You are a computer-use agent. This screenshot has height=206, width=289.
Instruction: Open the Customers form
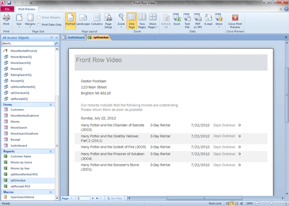(x=17, y=110)
